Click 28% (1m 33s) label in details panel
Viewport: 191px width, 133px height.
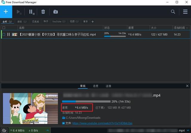121,101
